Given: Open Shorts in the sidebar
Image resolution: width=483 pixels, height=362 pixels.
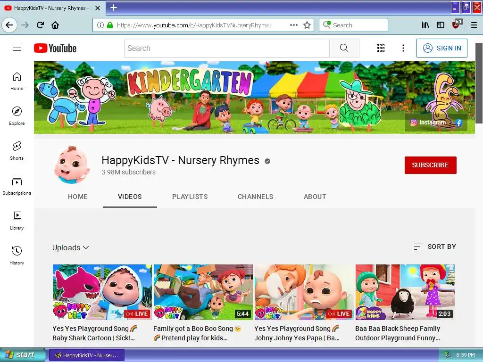Looking at the screenshot, I should point(17,151).
